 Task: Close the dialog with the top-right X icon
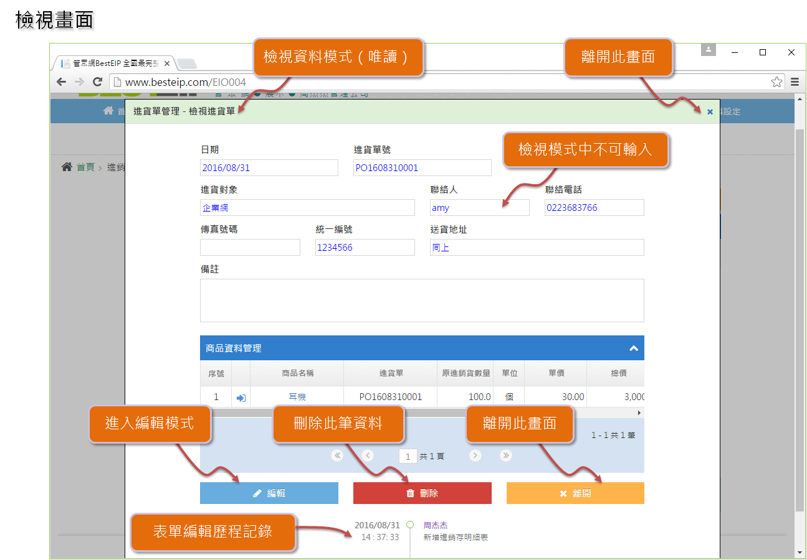point(710,112)
